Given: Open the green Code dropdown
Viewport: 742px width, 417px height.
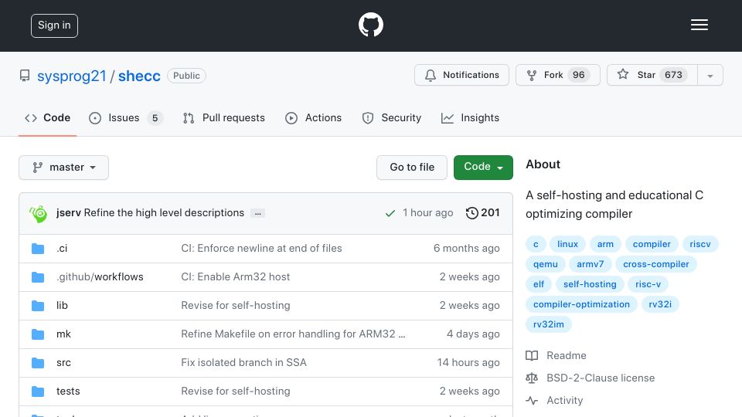Looking at the screenshot, I should [x=483, y=168].
